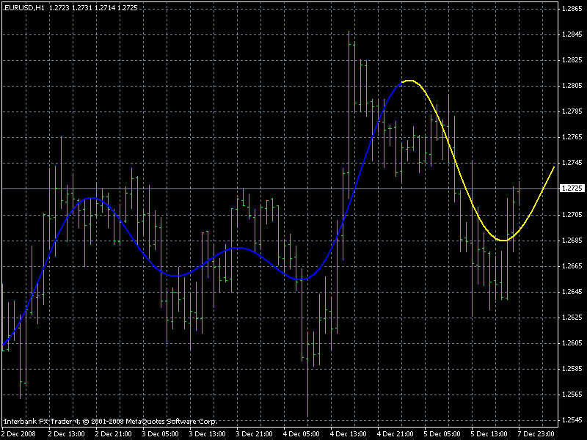Click the 2 Dec 2008 time label
Screen dimensions: 587x440
pyautogui.click(x=19, y=433)
